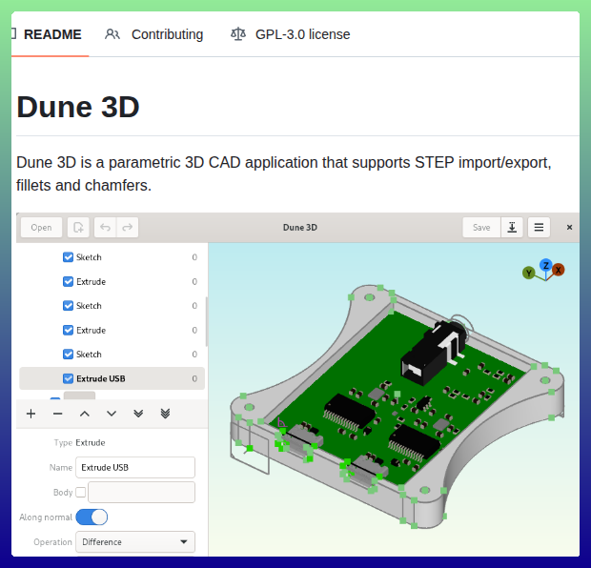Select the Extrude USB row label

click(x=101, y=378)
